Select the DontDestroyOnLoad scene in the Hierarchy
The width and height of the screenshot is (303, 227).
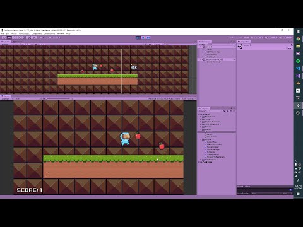214,59
